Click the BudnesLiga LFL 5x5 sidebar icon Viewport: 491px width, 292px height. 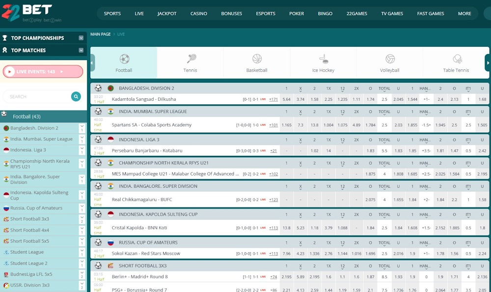(x=6, y=274)
